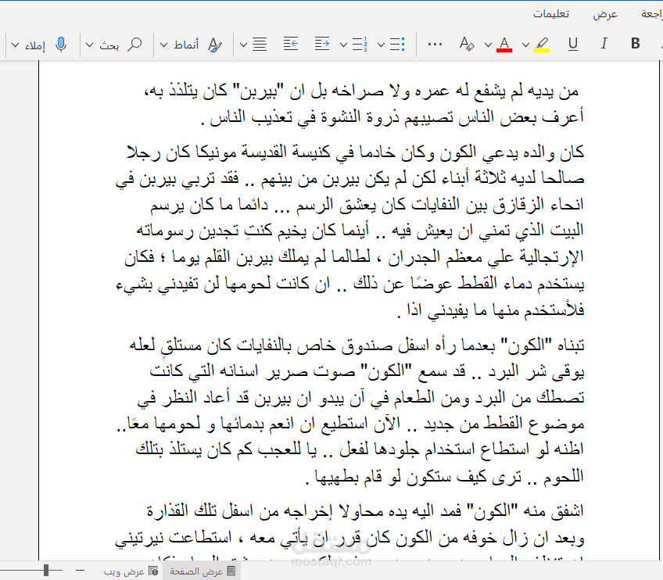Screen dimensions: 663x580
Task: Decrease paragraph indent
Action: (x=290, y=45)
